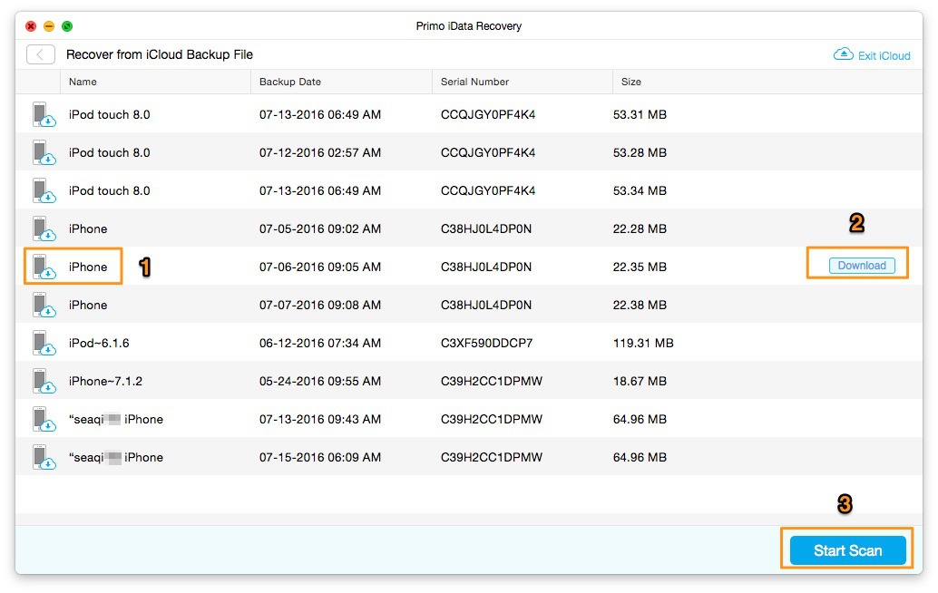Click the Start Scan button
Image resolution: width=938 pixels, height=593 pixels.
(x=847, y=550)
